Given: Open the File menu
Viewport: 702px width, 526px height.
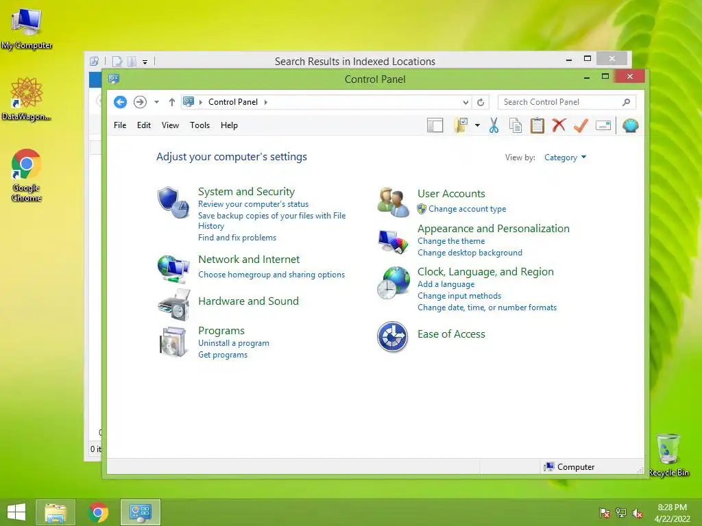Looking at the screenshot, I should click(120, 125).
